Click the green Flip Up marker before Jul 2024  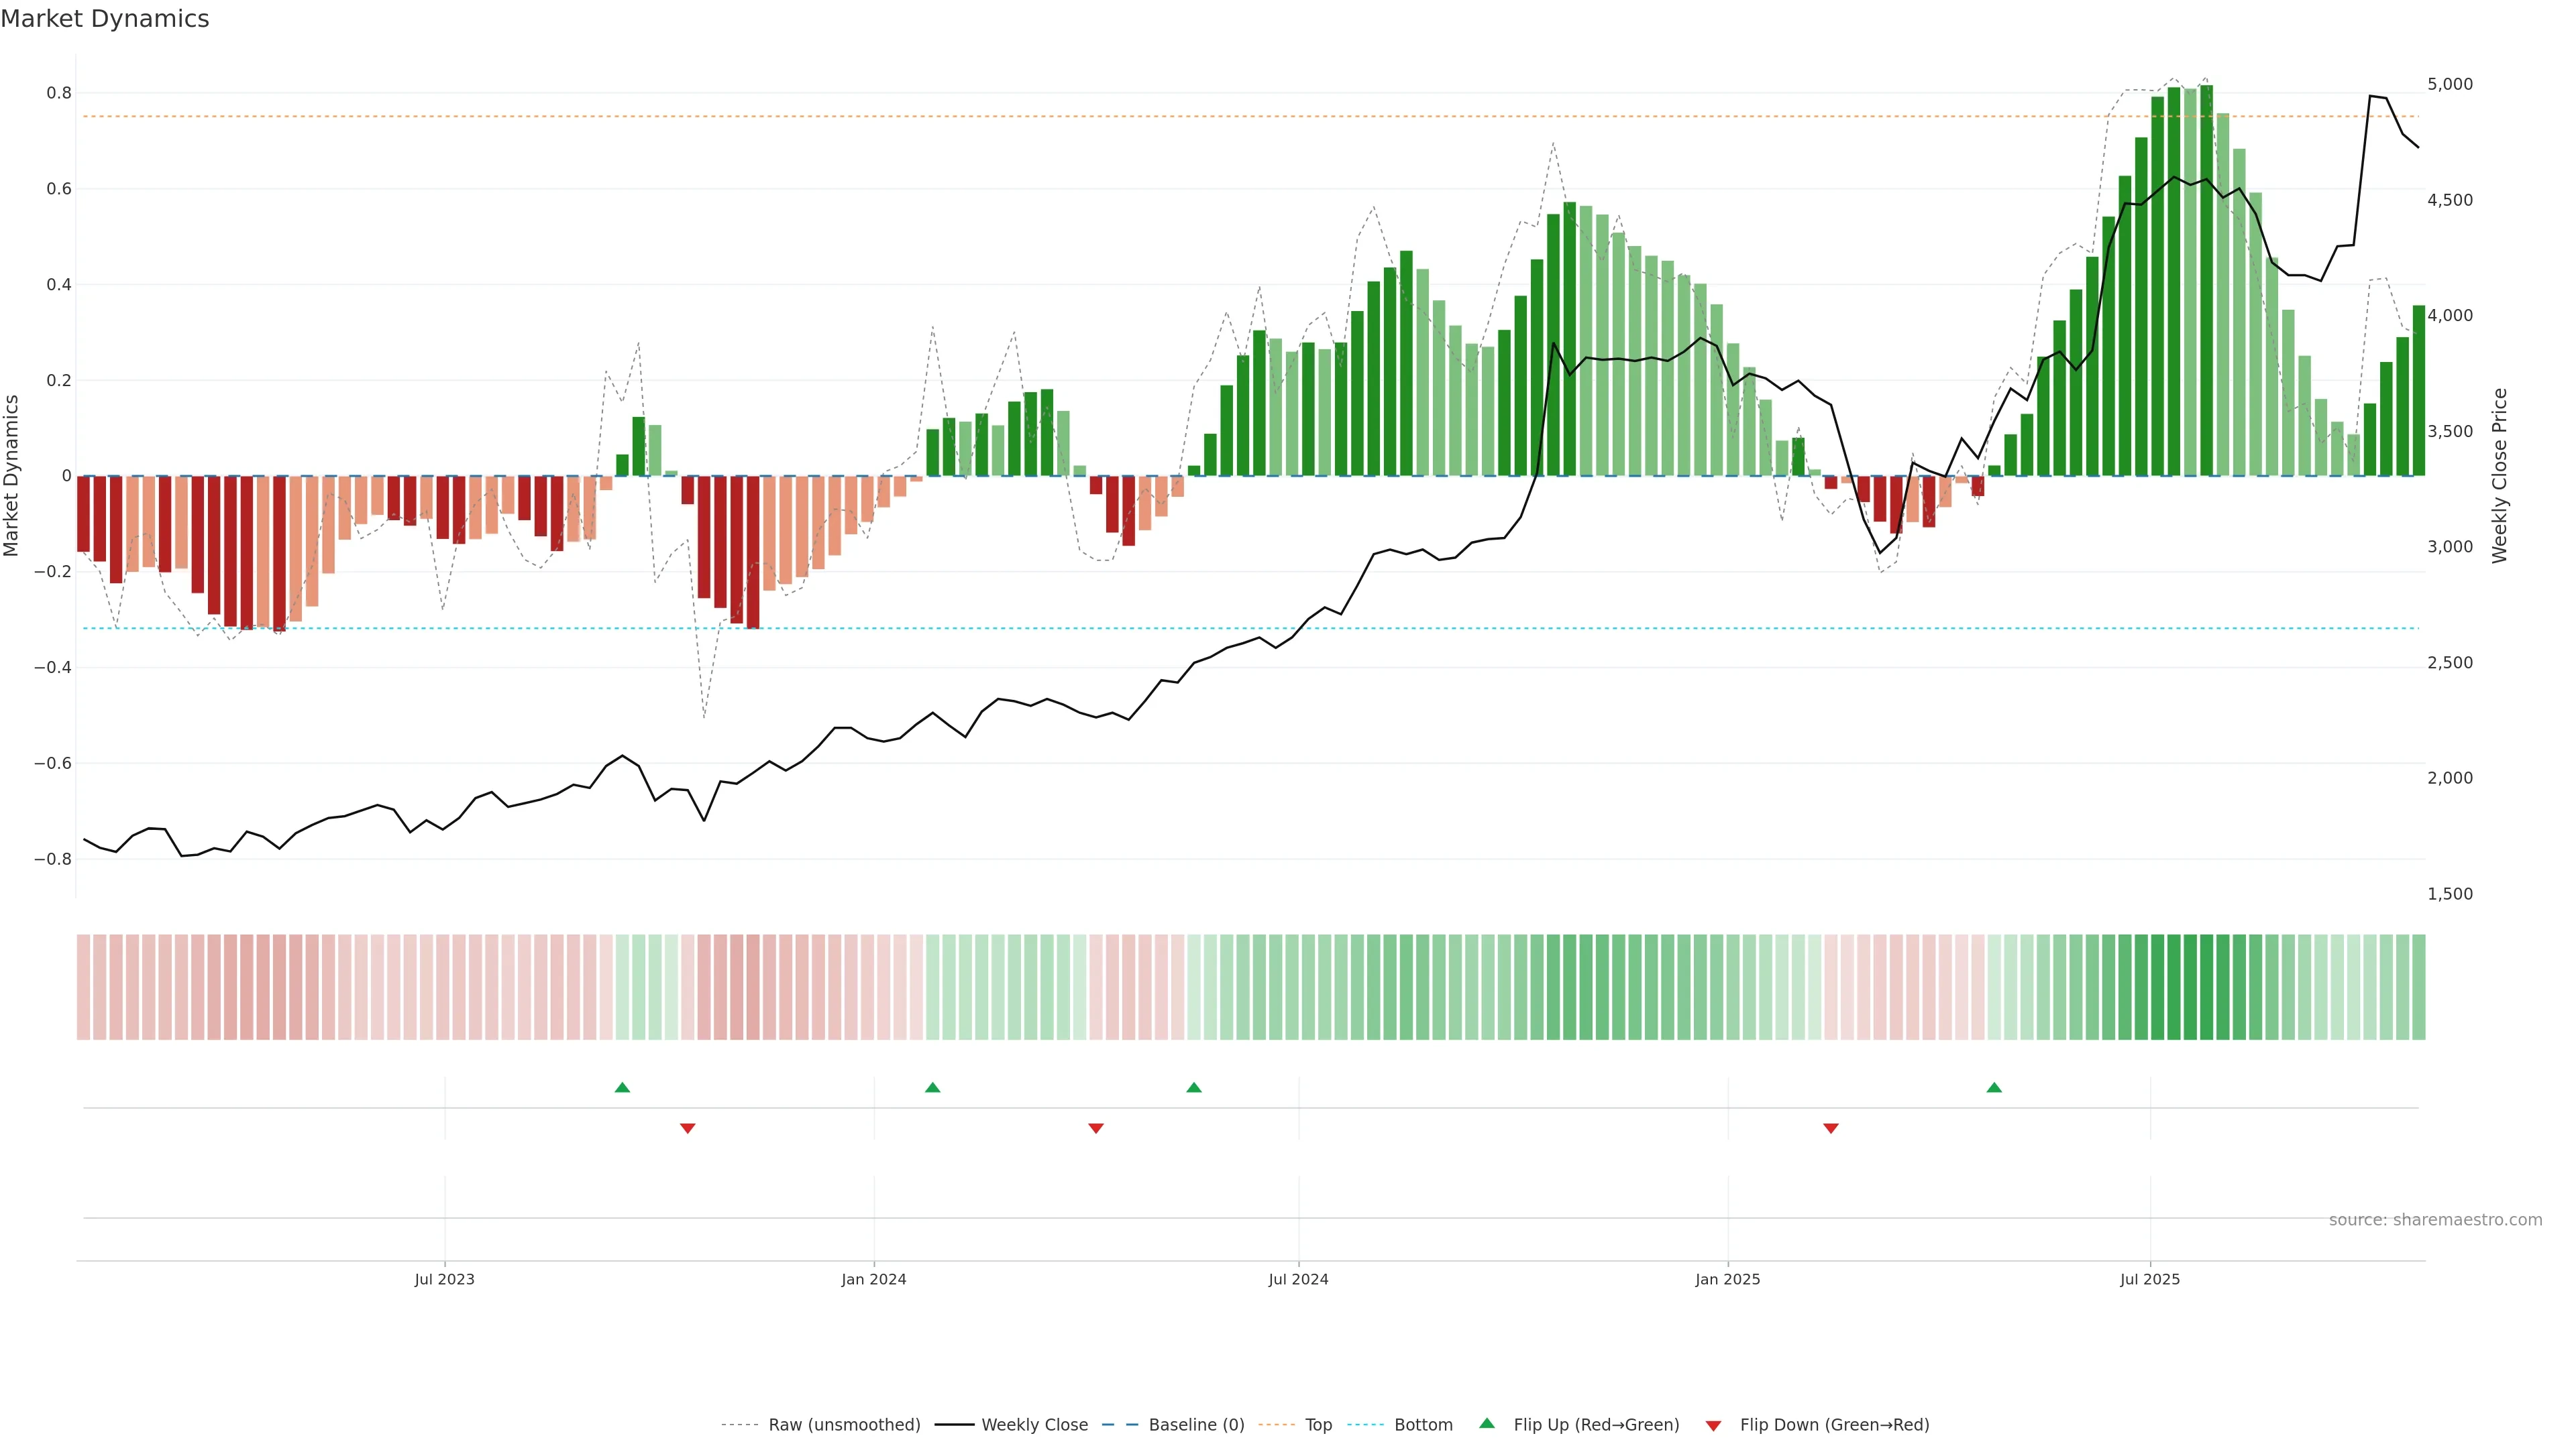pyautogui.click(x=1193, y=1087)
